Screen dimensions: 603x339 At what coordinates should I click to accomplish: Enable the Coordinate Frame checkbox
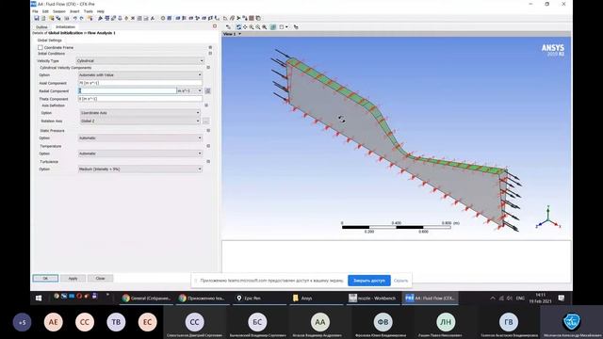pyautogui.click(x=40, y=47)
